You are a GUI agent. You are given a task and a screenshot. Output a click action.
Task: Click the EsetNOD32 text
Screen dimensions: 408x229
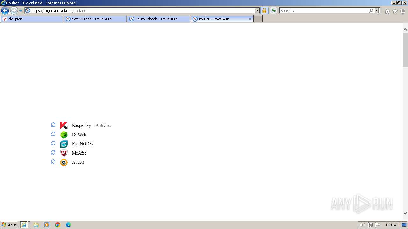[x=83, y=144]
